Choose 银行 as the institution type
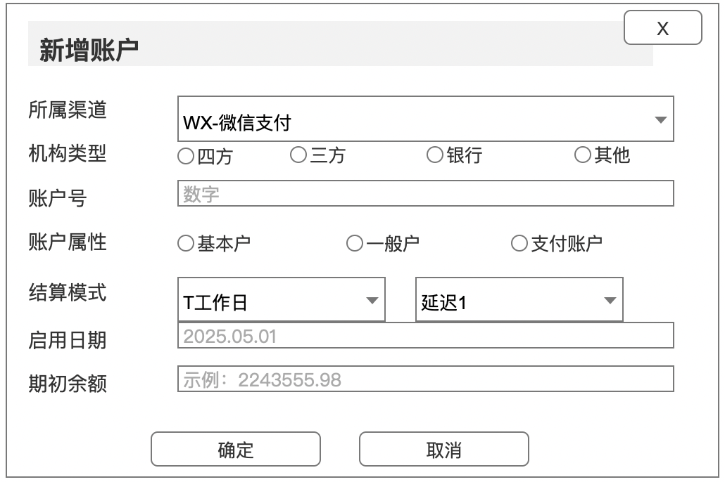 point(434,155)
